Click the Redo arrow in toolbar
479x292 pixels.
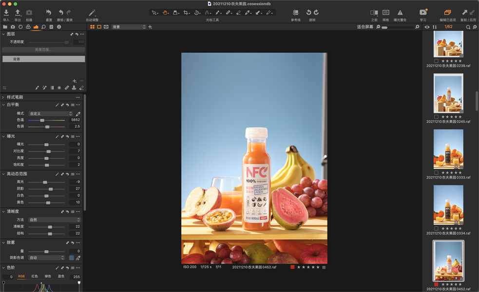click(x=69, y=13)
